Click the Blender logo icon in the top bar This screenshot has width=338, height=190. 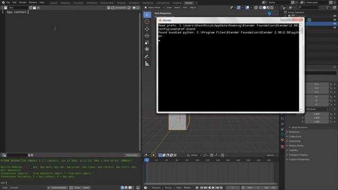3,3
